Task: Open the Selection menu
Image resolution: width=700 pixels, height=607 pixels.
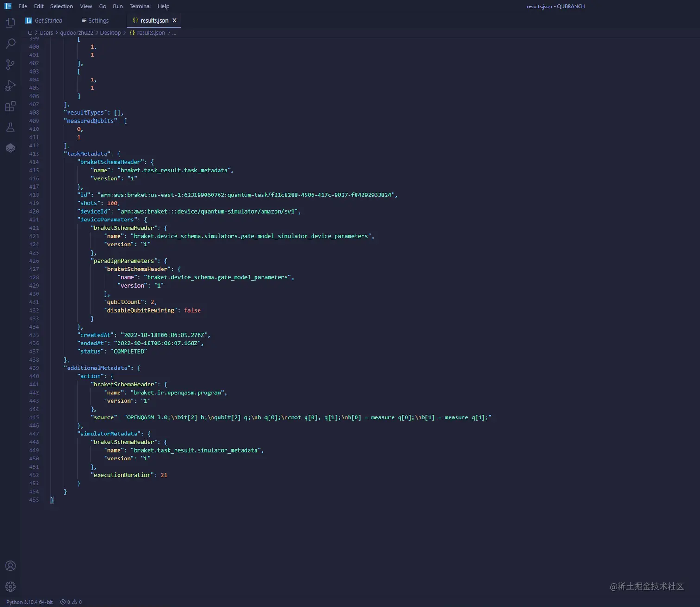Action: coord(62,6)
